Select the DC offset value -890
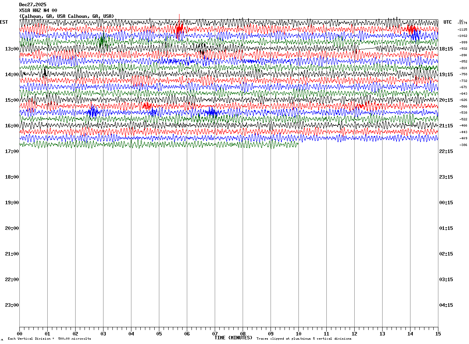 [x=463, y=55]
